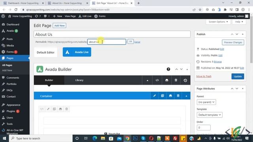Image resolution: width=253 pixels, height=142 pixels.
Task: Open Media in the admin sidebar
Action: (x=10, y=46)
